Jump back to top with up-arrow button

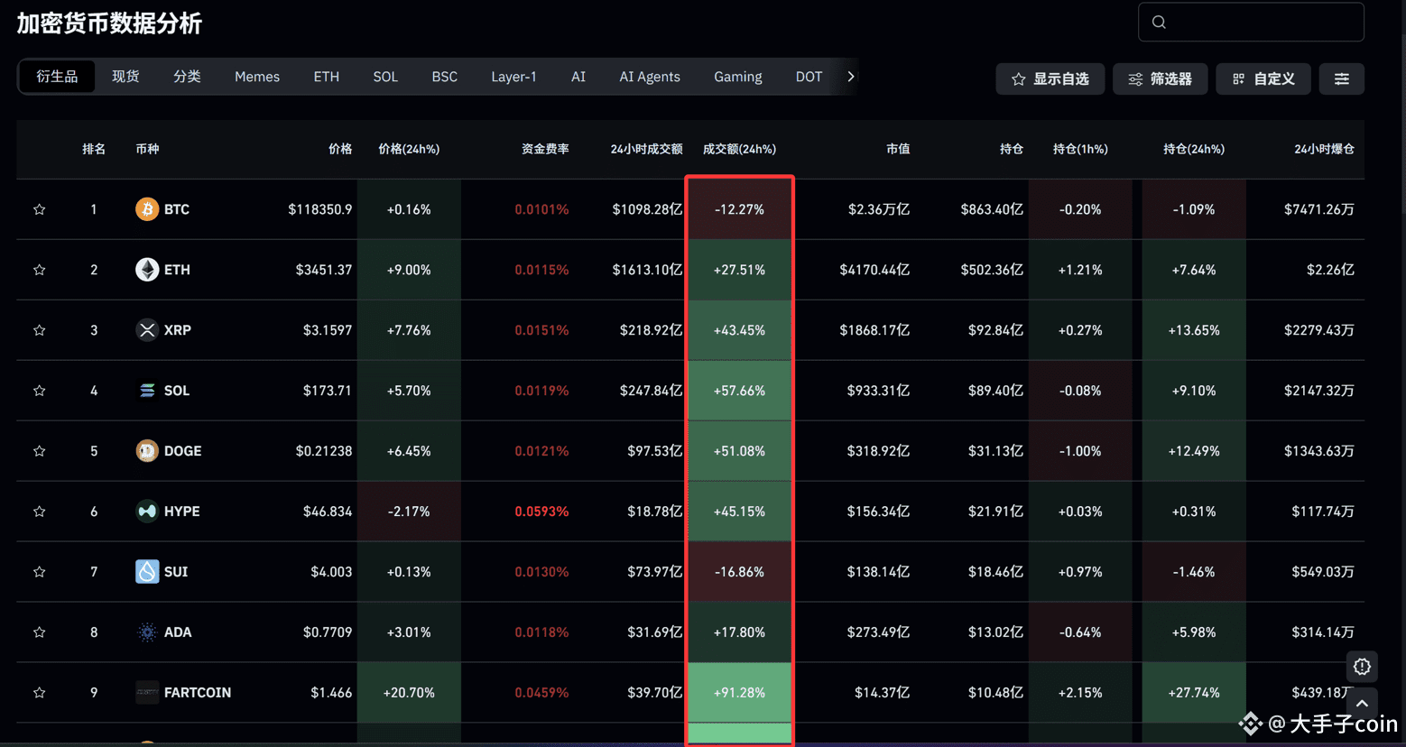[1362, 703]
